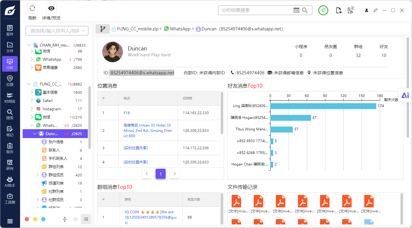Open the F18 location link

pyautogui.click(x=127, y=113)
